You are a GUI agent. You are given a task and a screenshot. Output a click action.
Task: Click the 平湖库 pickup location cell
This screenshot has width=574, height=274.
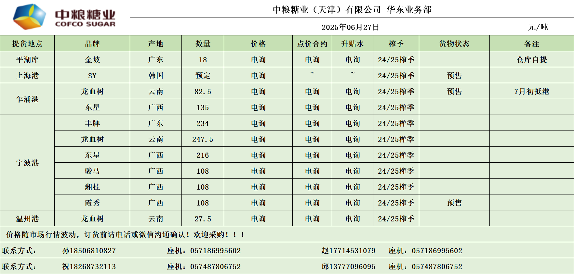tap(27, 59)
